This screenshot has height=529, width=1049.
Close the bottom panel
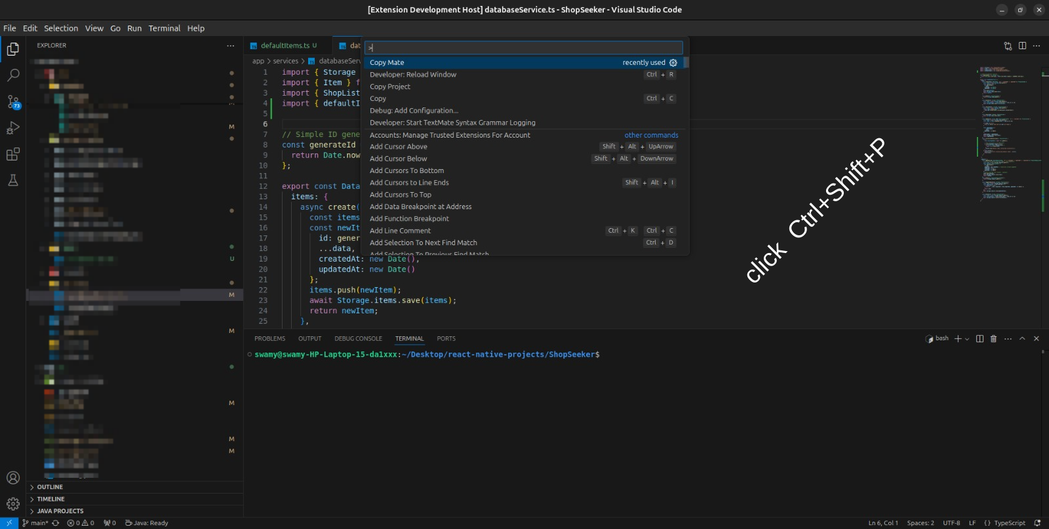1037,339
